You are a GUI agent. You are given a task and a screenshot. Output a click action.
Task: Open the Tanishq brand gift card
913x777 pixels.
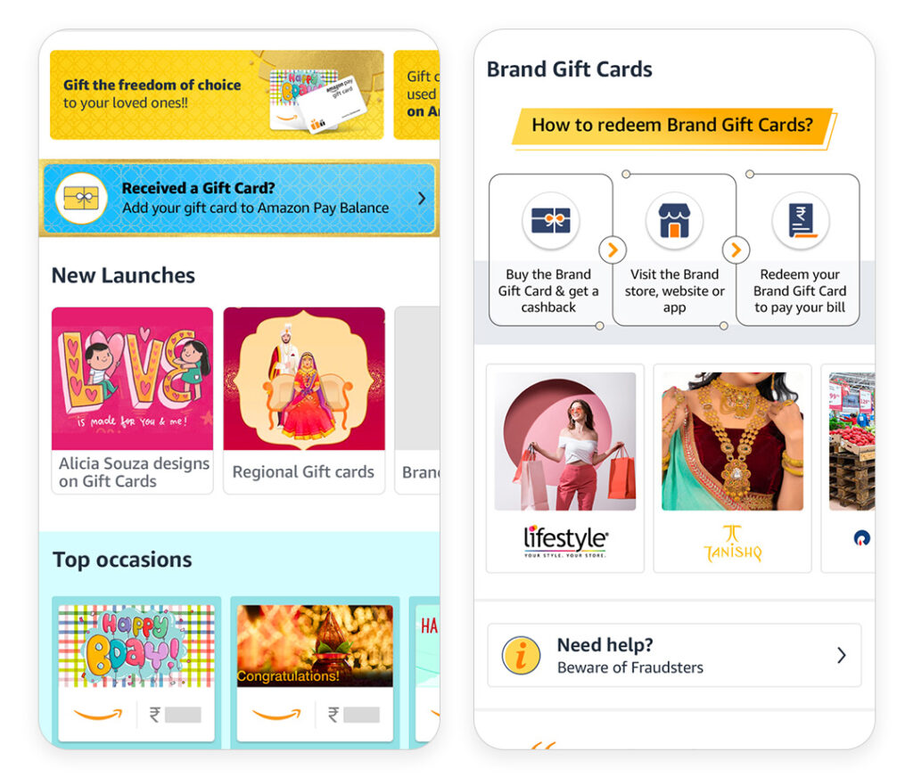[733, 469]
